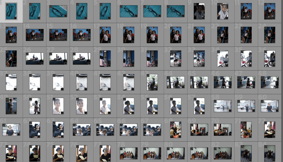Select thumbnail 19 of two girls
The image size is (283, 162).
pyautogui.click(x=152, y=35)
